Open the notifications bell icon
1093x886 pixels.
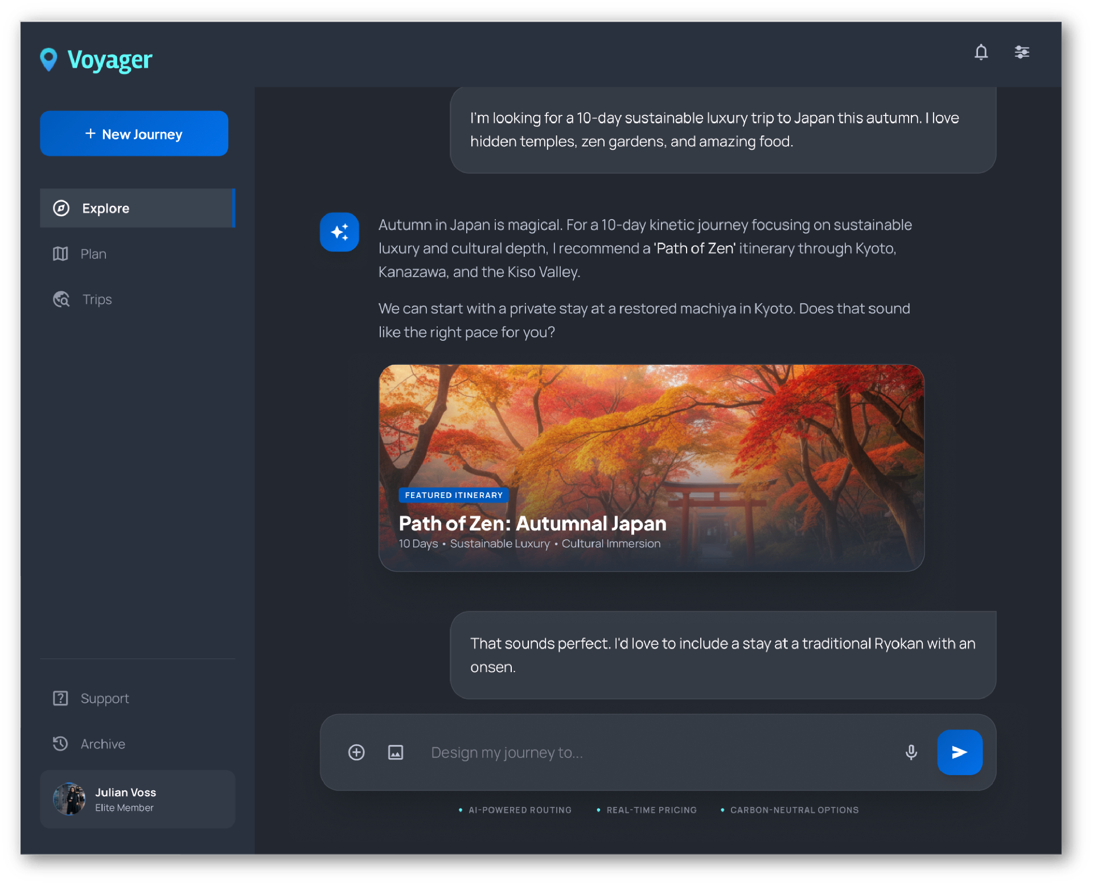pyautogui.click(x=981, y=52)
